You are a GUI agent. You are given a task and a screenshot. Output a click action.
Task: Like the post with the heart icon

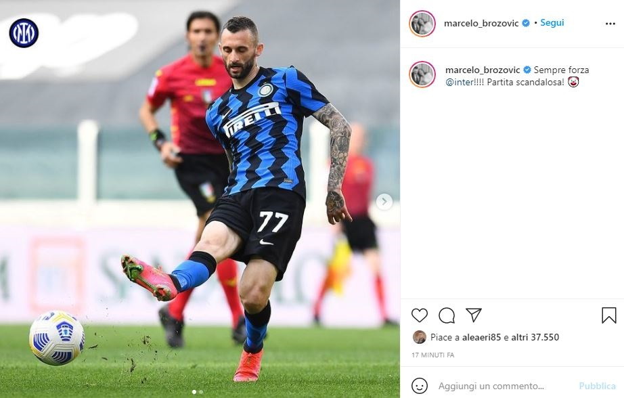coord(420,315)
